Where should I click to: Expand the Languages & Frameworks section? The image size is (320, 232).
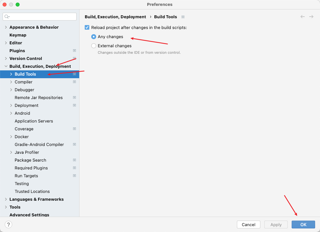click(x=6, y=199)
